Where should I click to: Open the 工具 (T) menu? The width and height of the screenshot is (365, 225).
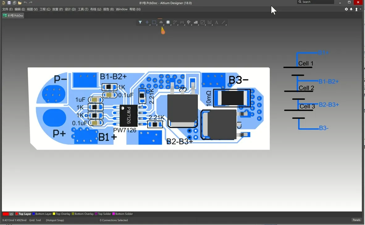pos(83,9)
